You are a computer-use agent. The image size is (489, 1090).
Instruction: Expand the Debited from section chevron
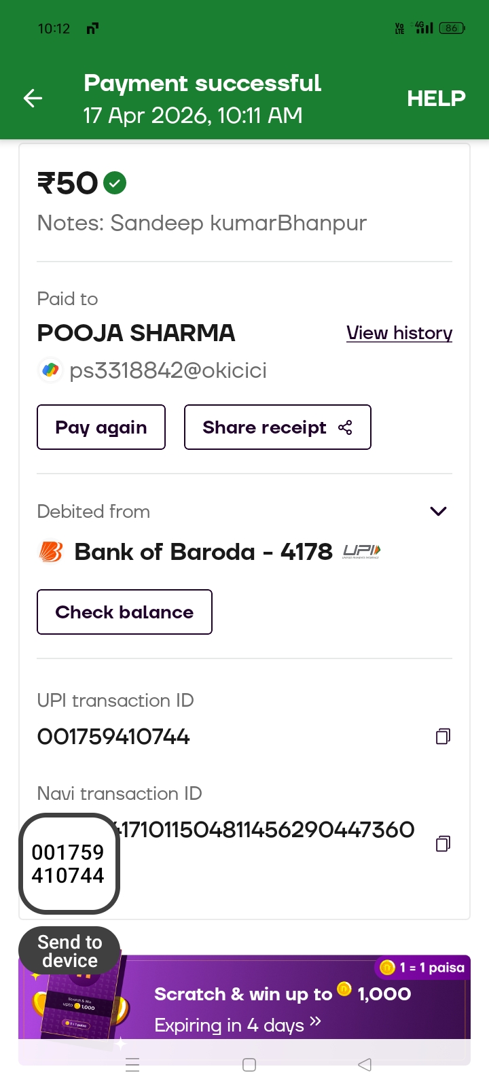pyautogui.click(x=439, y=511)
